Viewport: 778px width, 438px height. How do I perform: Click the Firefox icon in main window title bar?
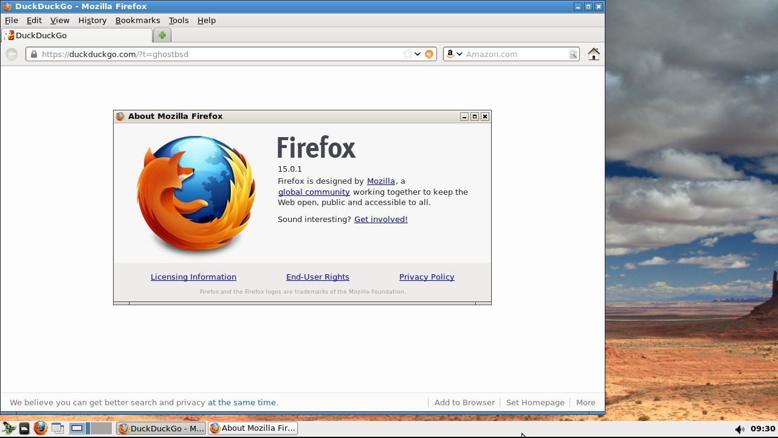pos(7,7)
